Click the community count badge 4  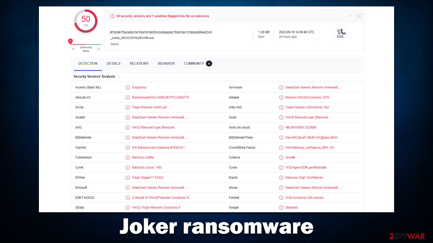click(209, 63)
